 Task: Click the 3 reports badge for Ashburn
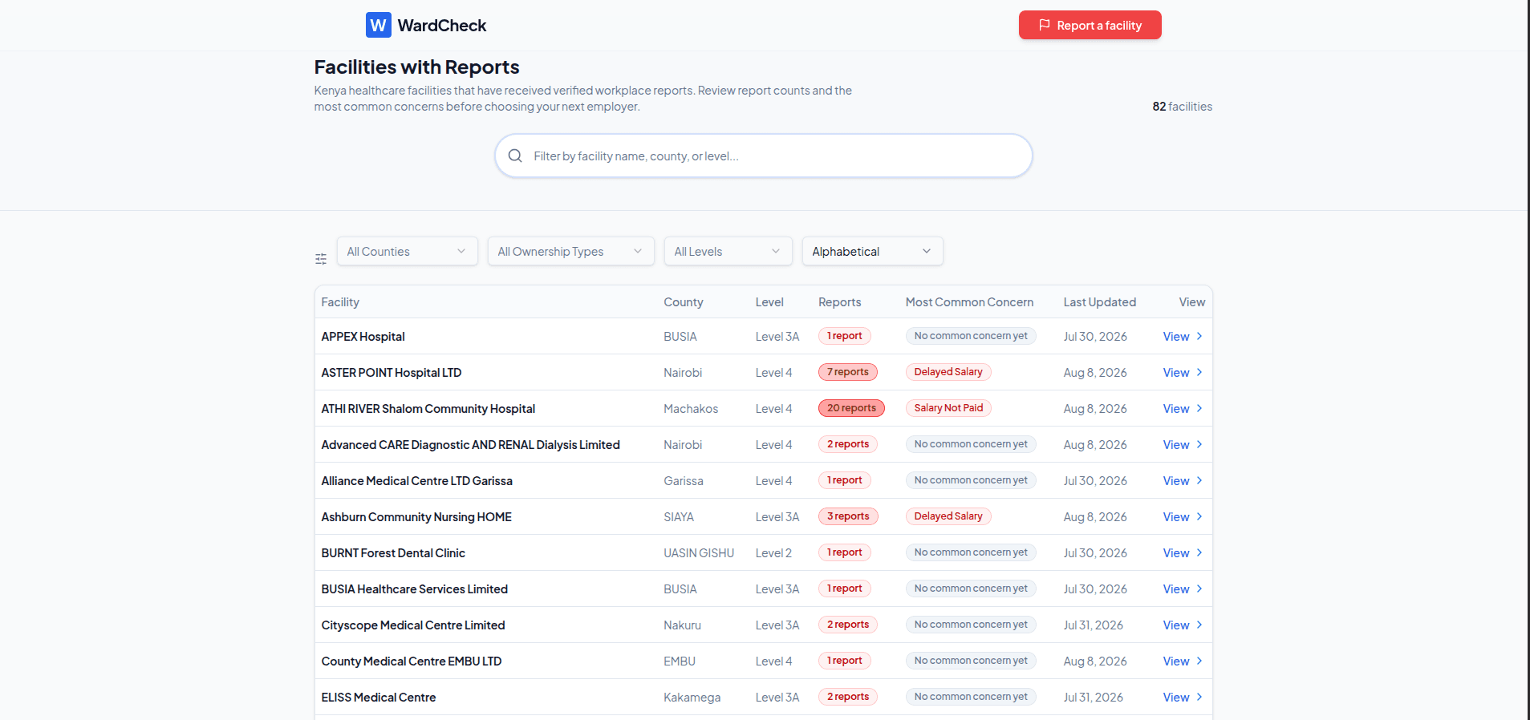(x=848, y=516)
